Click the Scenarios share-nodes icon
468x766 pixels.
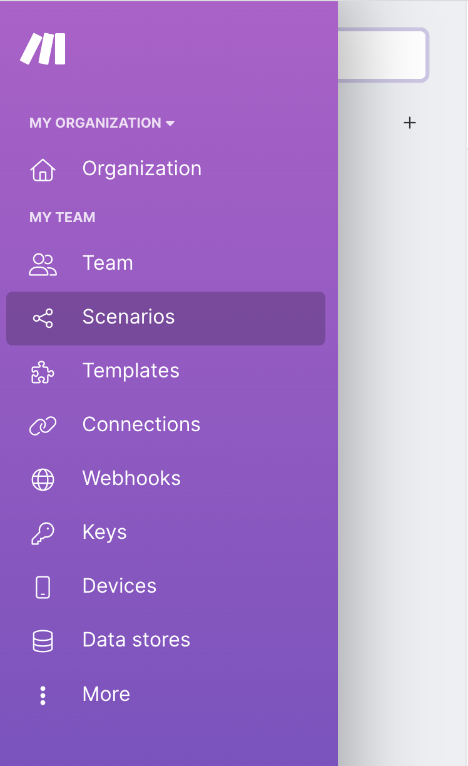pos(43,318)
